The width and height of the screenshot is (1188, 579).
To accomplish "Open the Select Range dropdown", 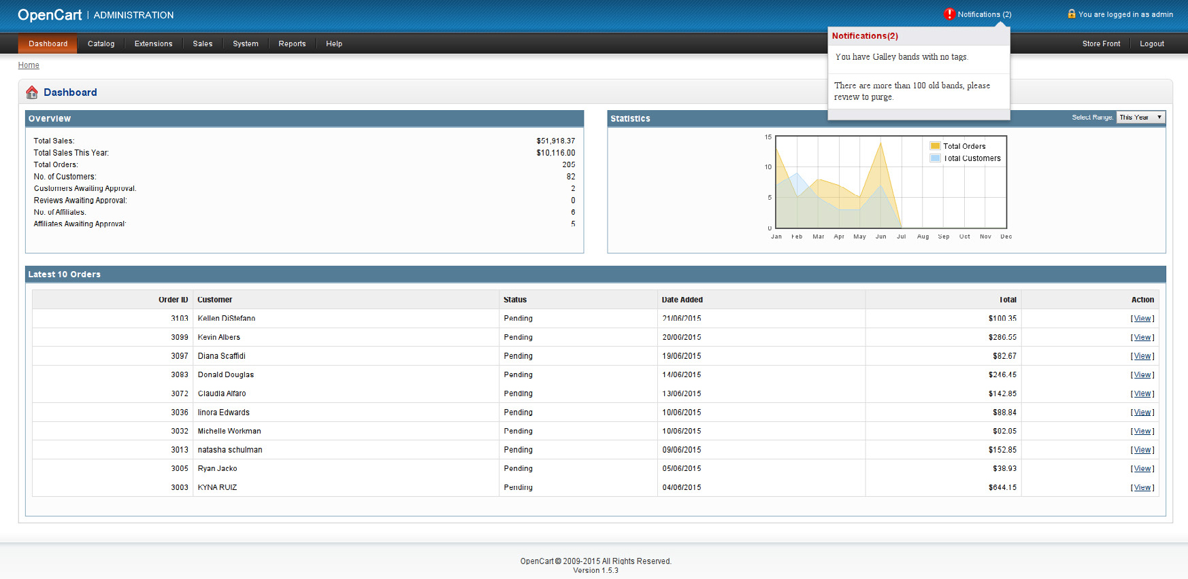I will (x=1141, y=118).
